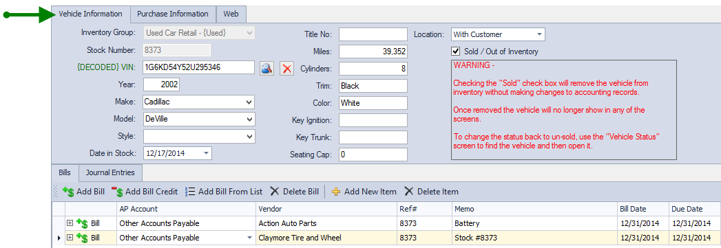Click the Delete Bill toolbar icon

(x=275, y=192)
